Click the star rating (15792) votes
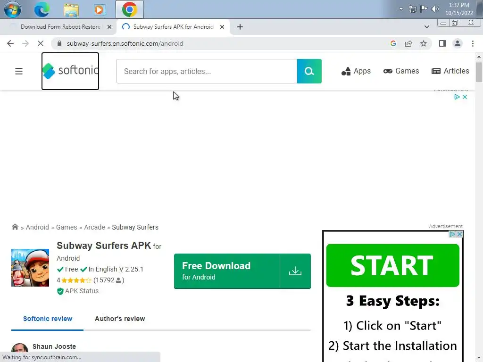 click(90, 280)
